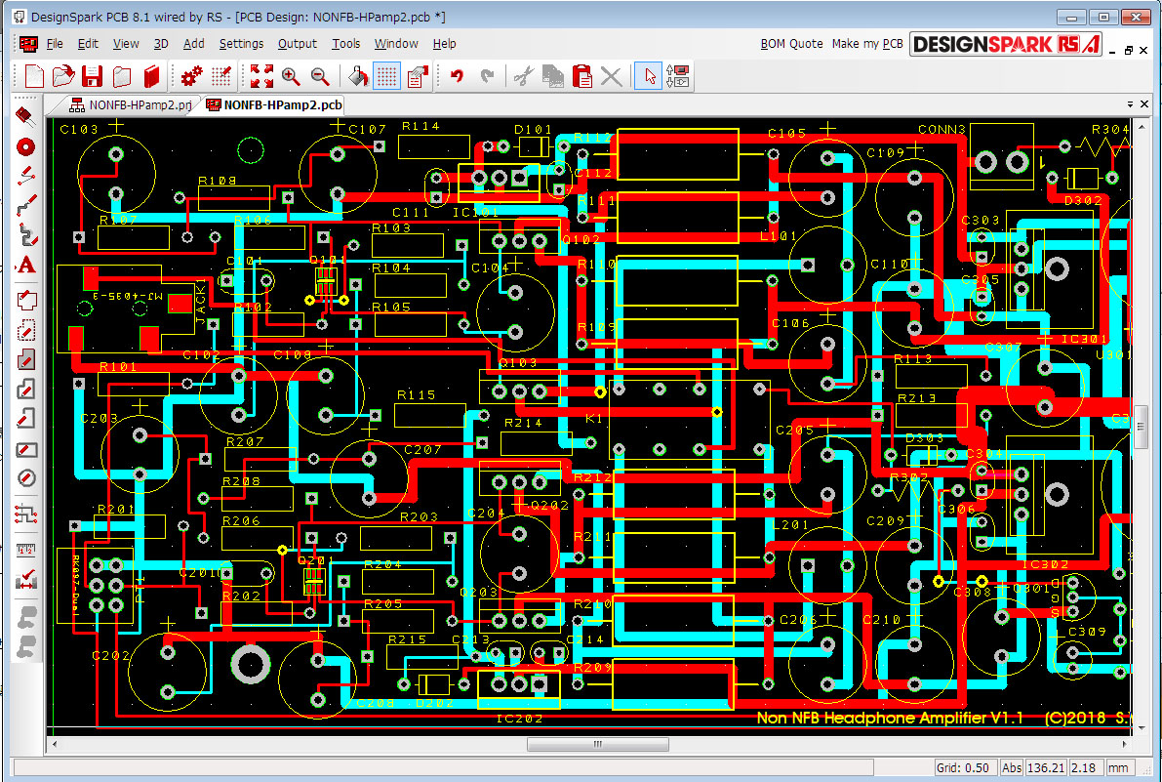Toggle the Select mode arrow button

tap(647, 76)
